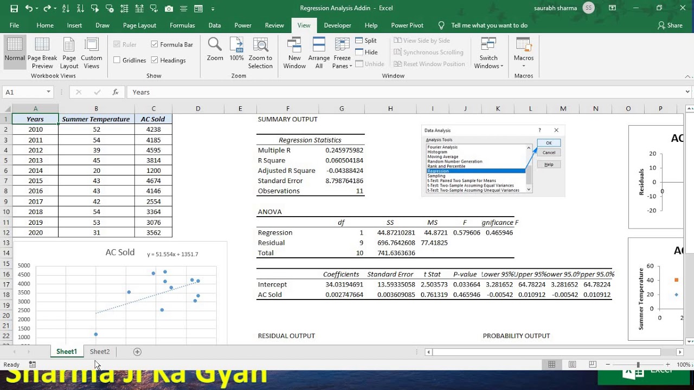Image resolution: width=694 pixels, height=390 pixels.
Task: Open Page Break Preview
Action: click(42, 52)
